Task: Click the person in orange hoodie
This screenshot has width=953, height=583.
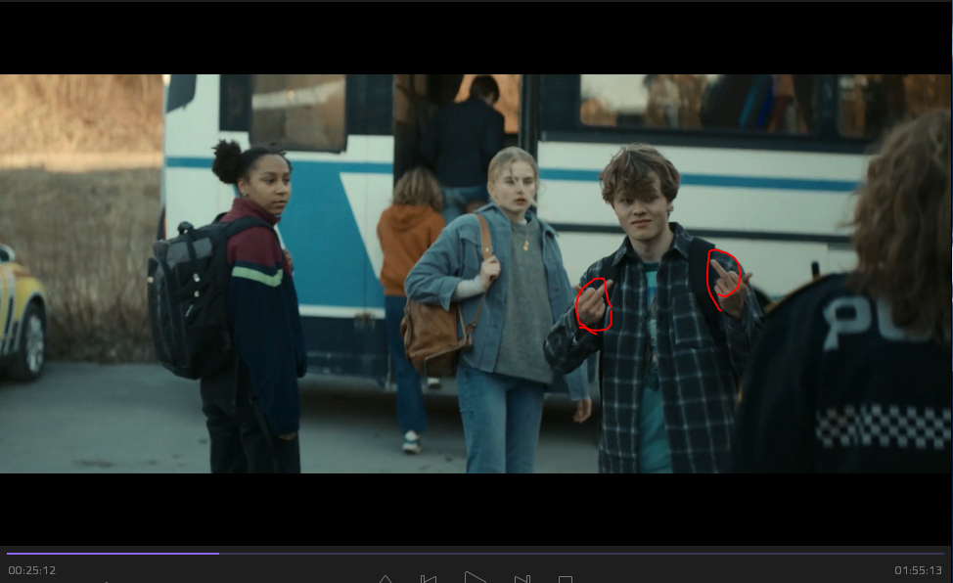Action: (409, 245)
